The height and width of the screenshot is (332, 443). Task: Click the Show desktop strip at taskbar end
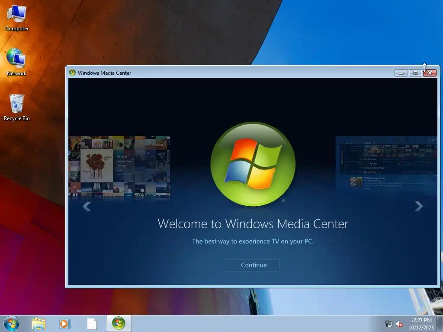[x=440, y=323]
